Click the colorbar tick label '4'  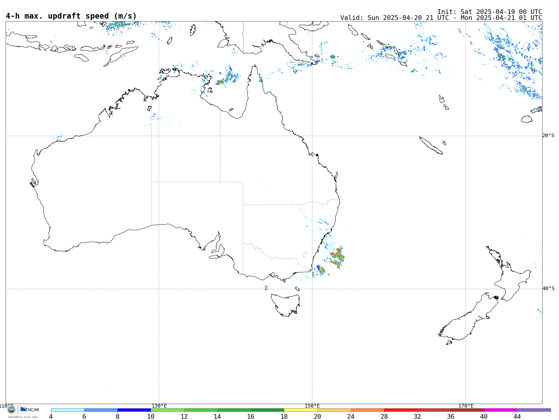point(51,417)
